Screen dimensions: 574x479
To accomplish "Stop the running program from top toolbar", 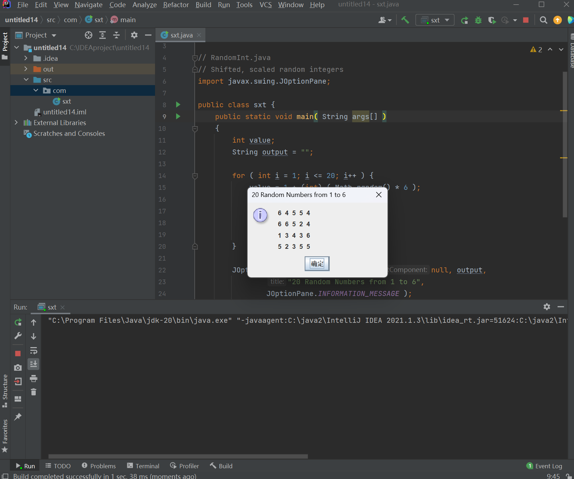I will [526, 20].
